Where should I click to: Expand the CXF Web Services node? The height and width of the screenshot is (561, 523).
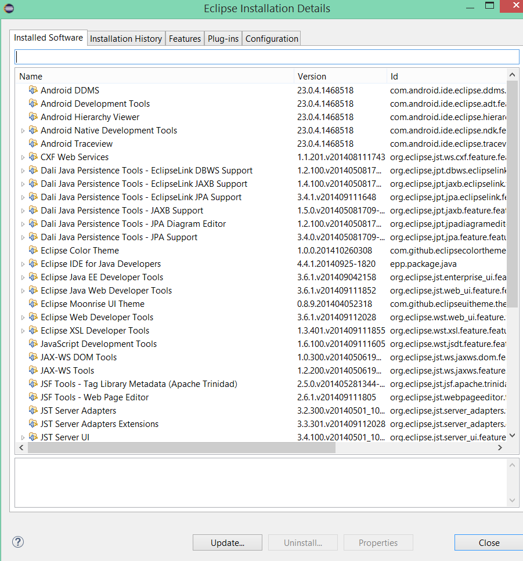23,157
